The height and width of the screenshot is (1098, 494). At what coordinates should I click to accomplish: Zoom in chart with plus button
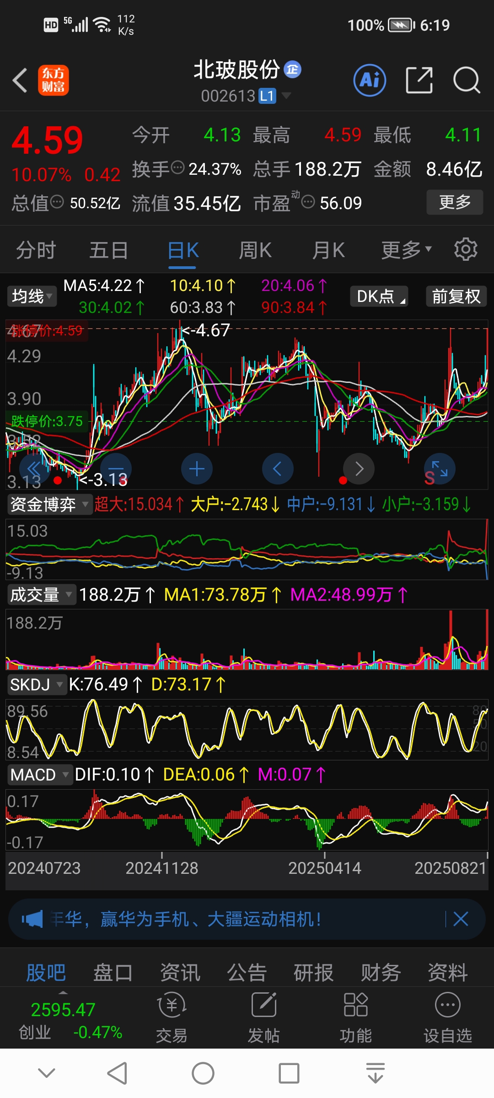click(x=197, y=469)
